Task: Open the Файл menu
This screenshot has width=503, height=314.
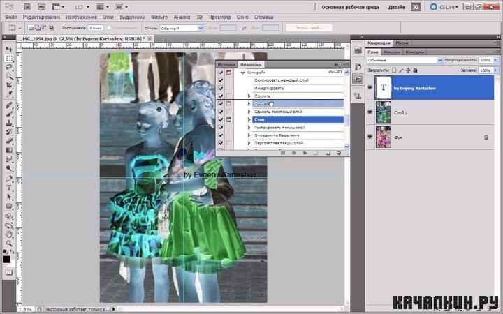Action: click(x=11, y=17)
